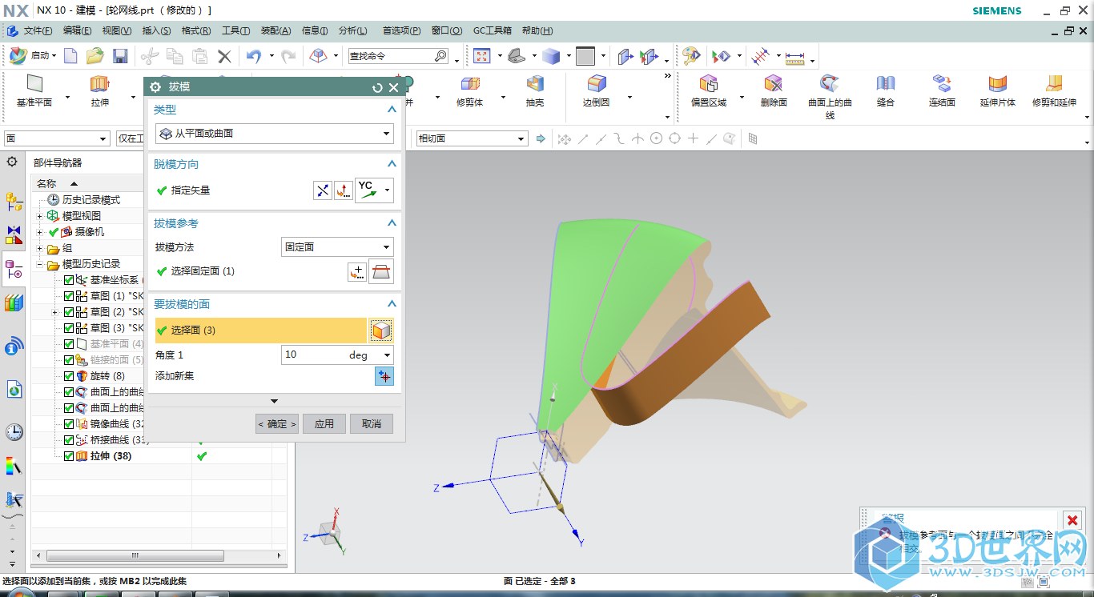Collapse the 要拔模的面 section
The image size is (1094, 597).
[x=392, y=304]
